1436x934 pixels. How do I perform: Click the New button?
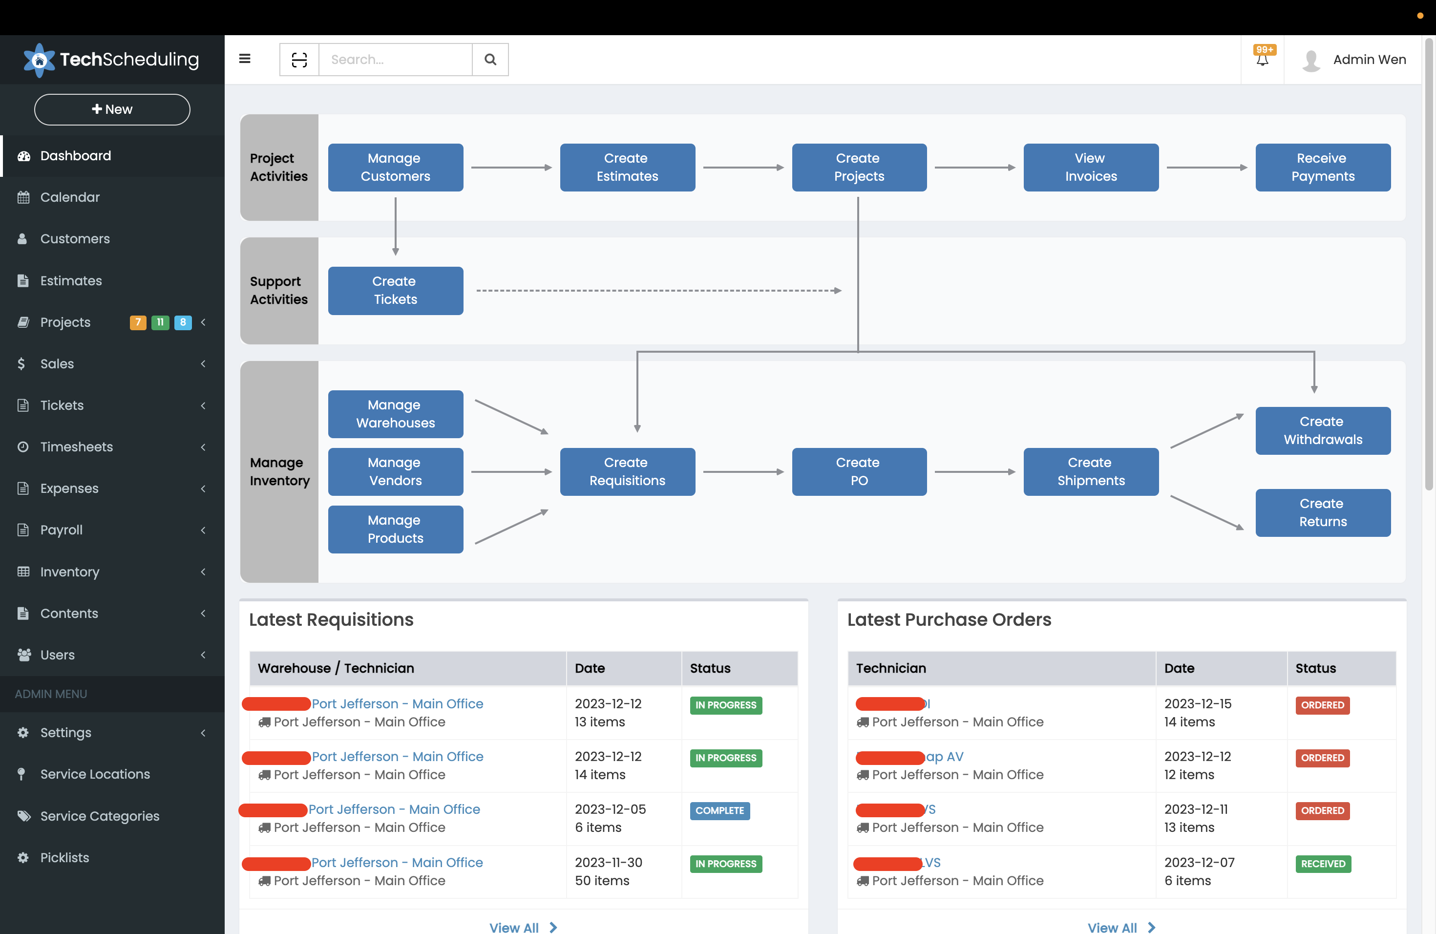click(112, 109)
